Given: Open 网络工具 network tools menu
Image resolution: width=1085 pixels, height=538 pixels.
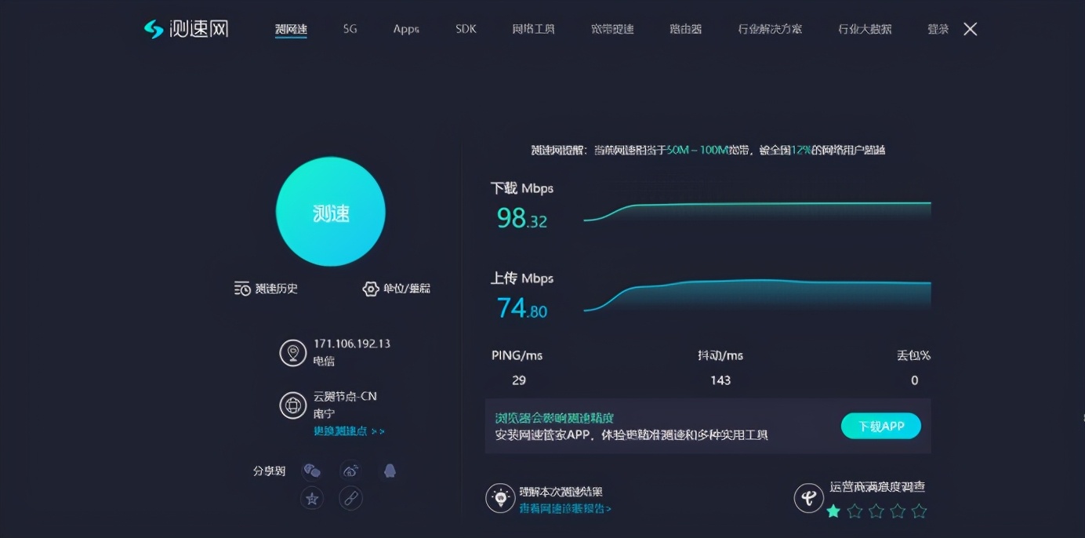Looking at the screenshot, I should click(x=533, y=29).
